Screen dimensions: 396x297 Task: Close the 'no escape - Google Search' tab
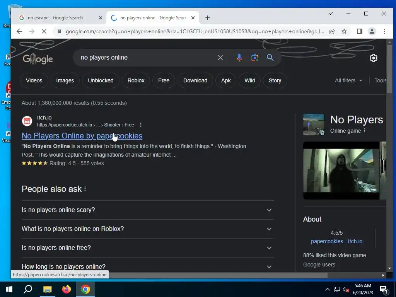click(x=100, y=18)
